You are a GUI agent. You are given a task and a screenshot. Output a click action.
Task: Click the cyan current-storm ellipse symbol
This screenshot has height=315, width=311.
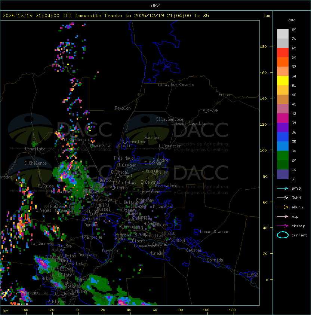pyautogui.click(x=283, y=235)
